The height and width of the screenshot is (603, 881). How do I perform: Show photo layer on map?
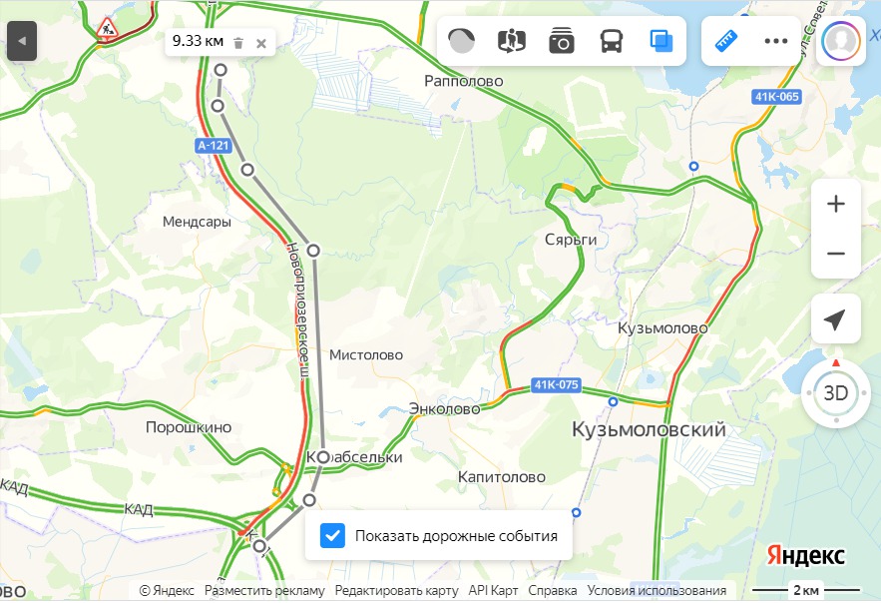[562, 41]
